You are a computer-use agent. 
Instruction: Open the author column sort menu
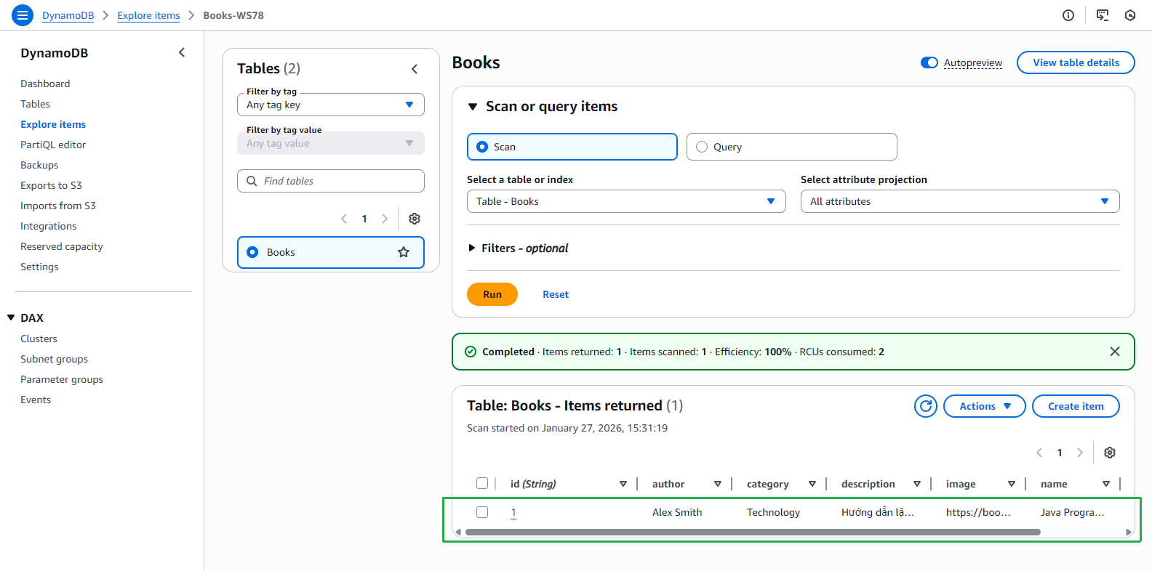pos(718,484)
